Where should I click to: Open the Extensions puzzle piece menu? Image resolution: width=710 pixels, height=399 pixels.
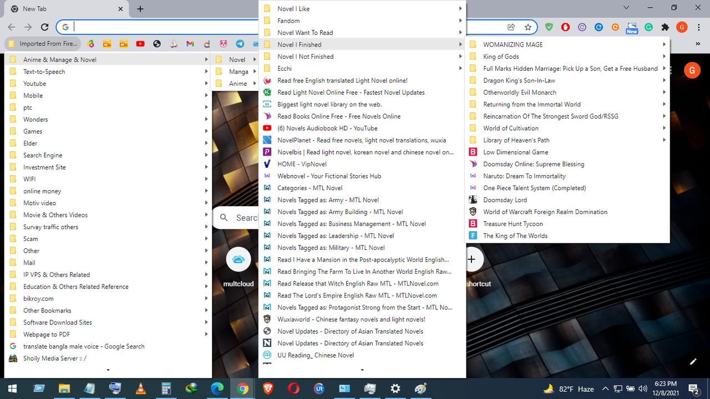click(x=665, y=27)
